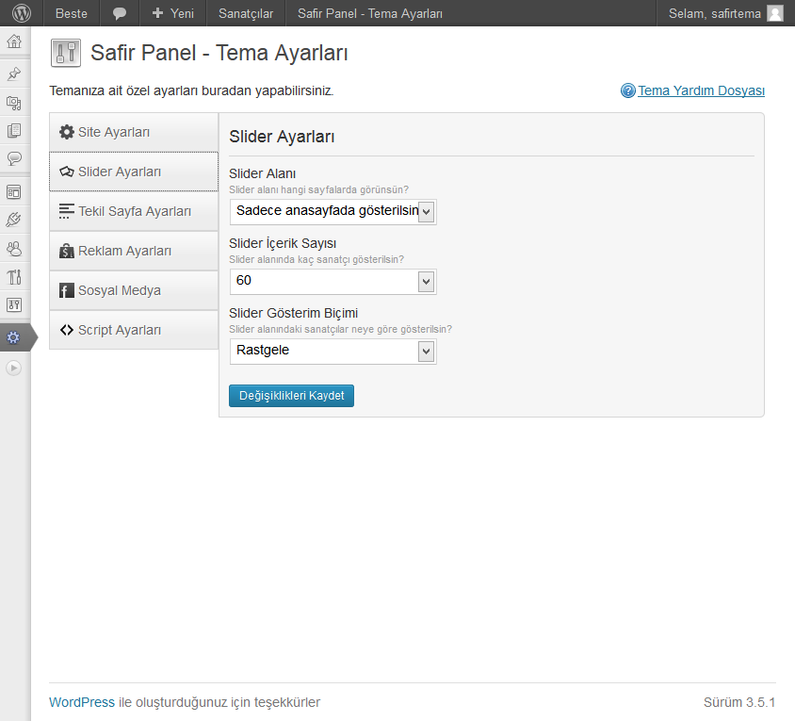Open the Tema Yardım Dosyası link
795x721 pixels.
point(701,90)
